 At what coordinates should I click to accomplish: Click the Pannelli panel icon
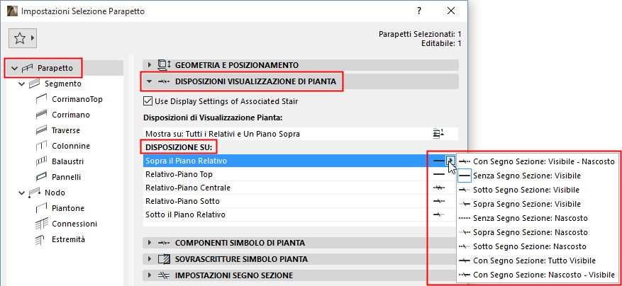42,177
